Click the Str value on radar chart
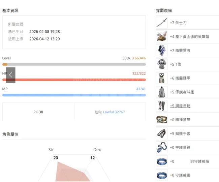 click(x=56, y=157)
